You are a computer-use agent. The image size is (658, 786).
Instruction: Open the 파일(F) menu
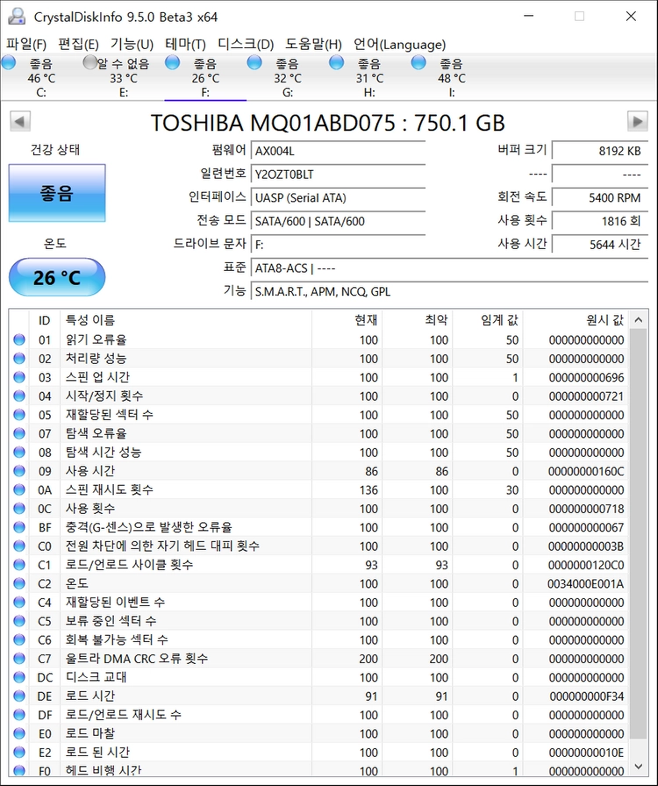[x=26, y=45]
